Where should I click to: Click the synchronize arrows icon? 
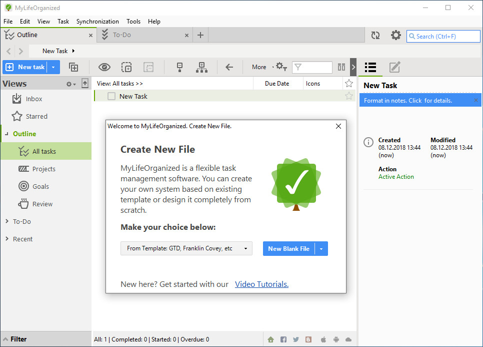(x=375, y=35)
